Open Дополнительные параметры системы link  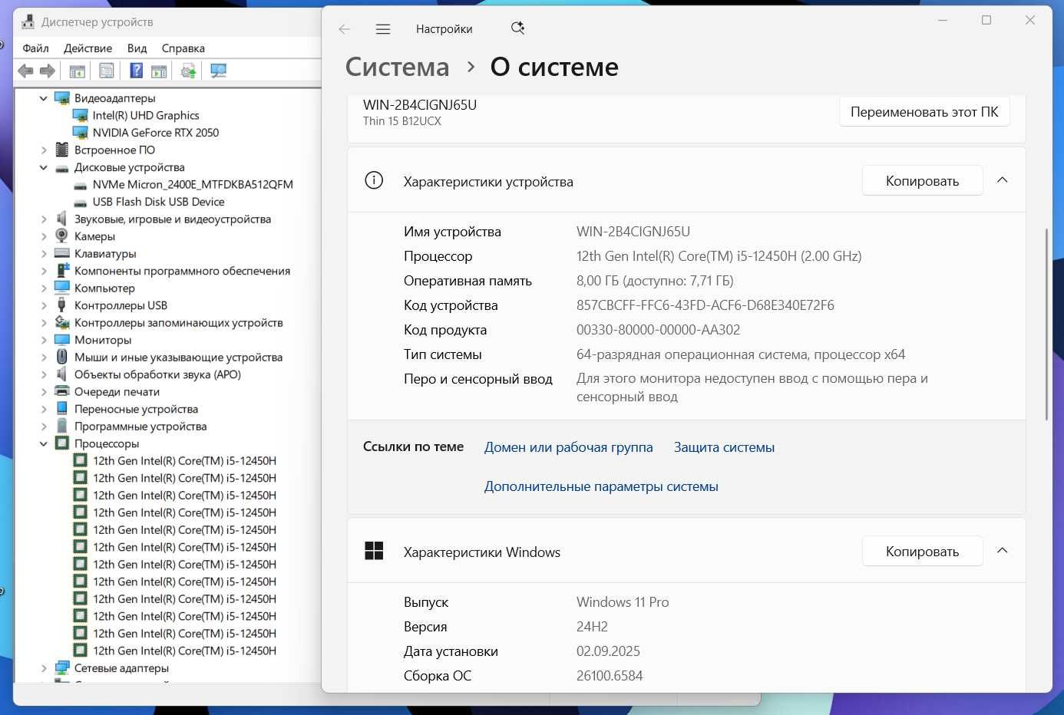[x=601, y=486]
